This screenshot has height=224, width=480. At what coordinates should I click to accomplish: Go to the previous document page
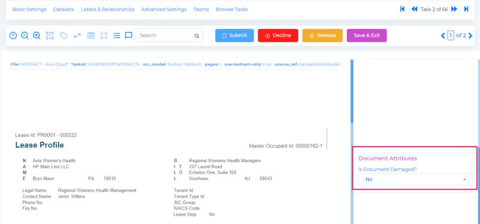[x=443, y=35]
